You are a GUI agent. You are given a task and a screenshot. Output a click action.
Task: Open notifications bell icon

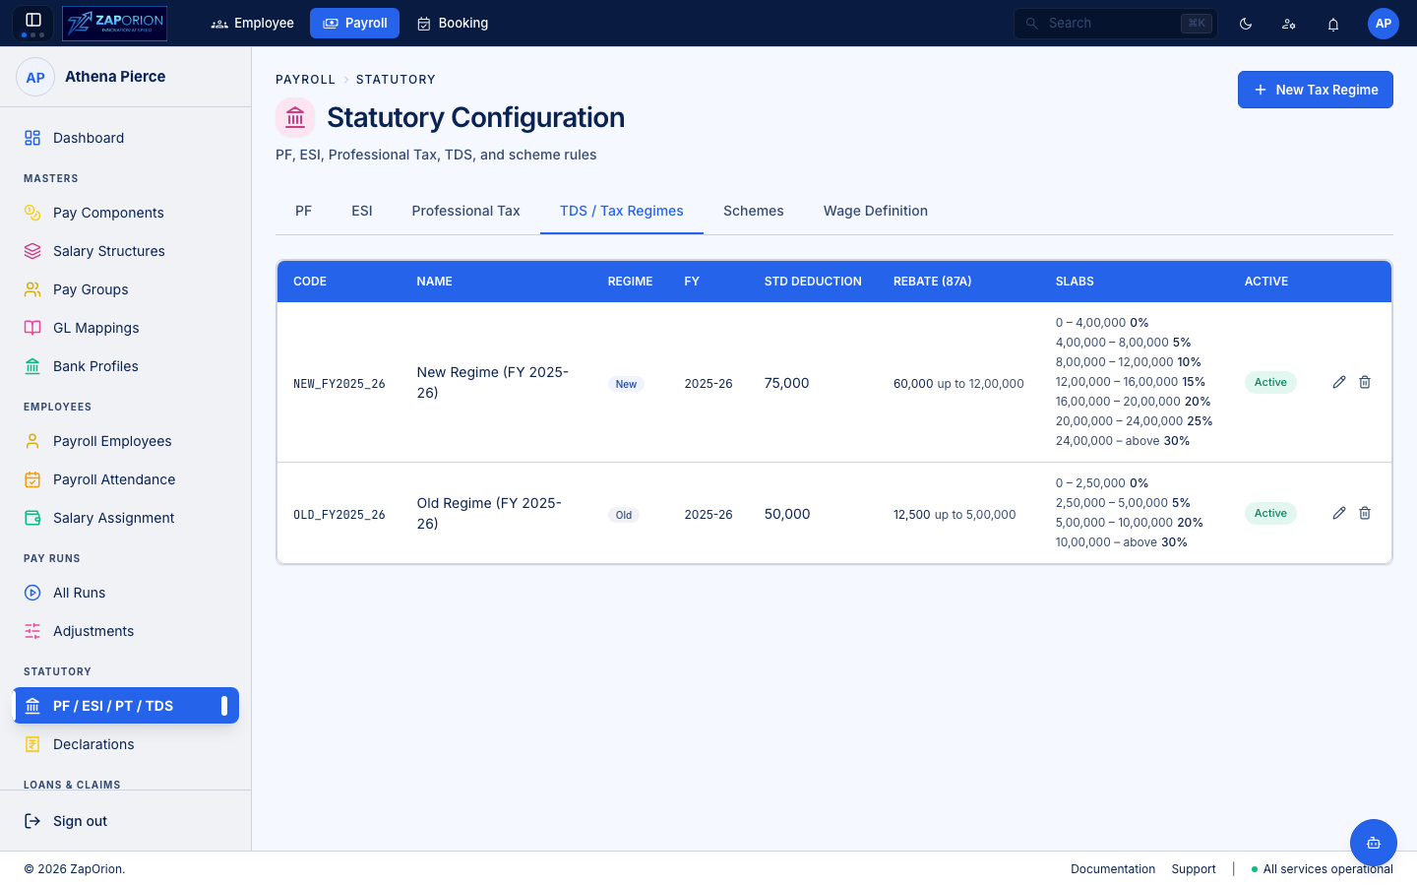1333,24
